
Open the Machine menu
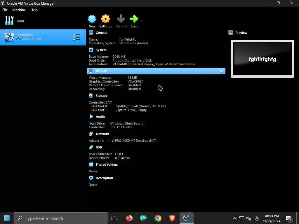pos(19,10)
